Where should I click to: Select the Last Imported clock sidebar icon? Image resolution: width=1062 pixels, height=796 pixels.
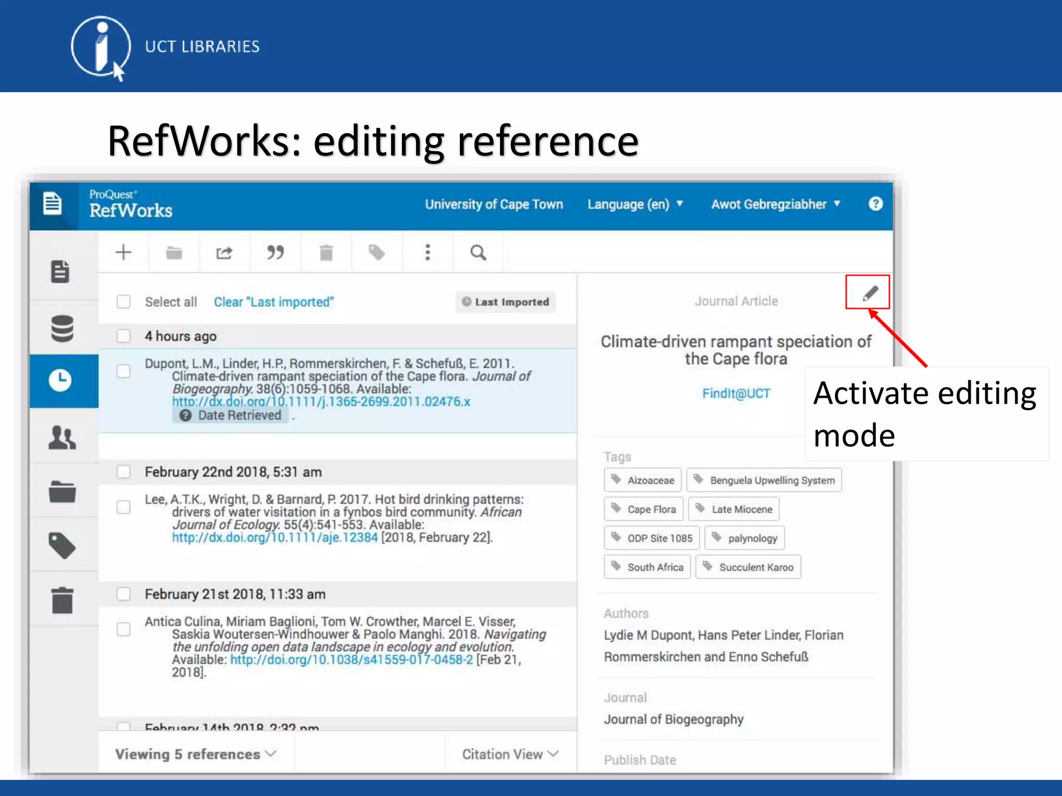(61, 380)
